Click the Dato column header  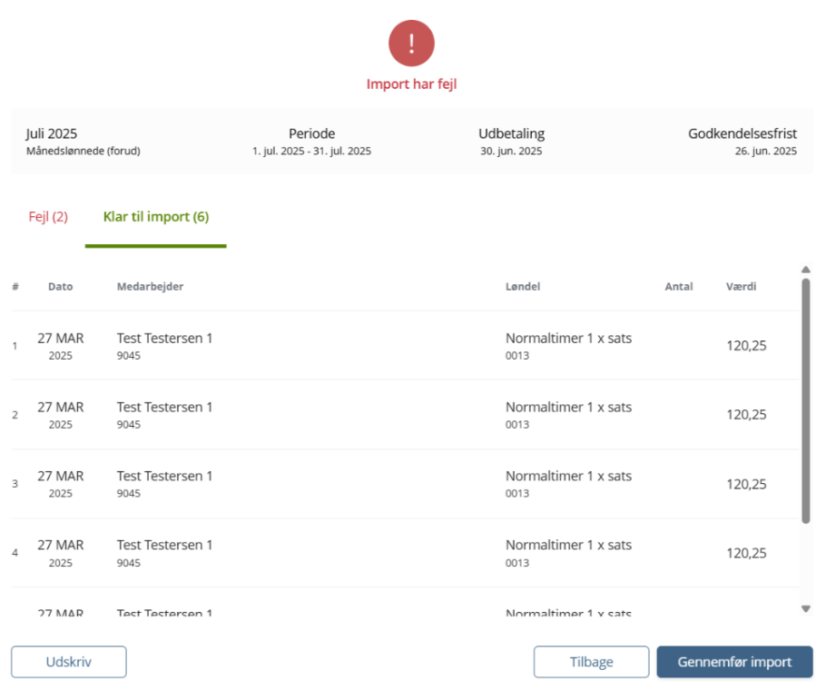click(x=61, y=286)
